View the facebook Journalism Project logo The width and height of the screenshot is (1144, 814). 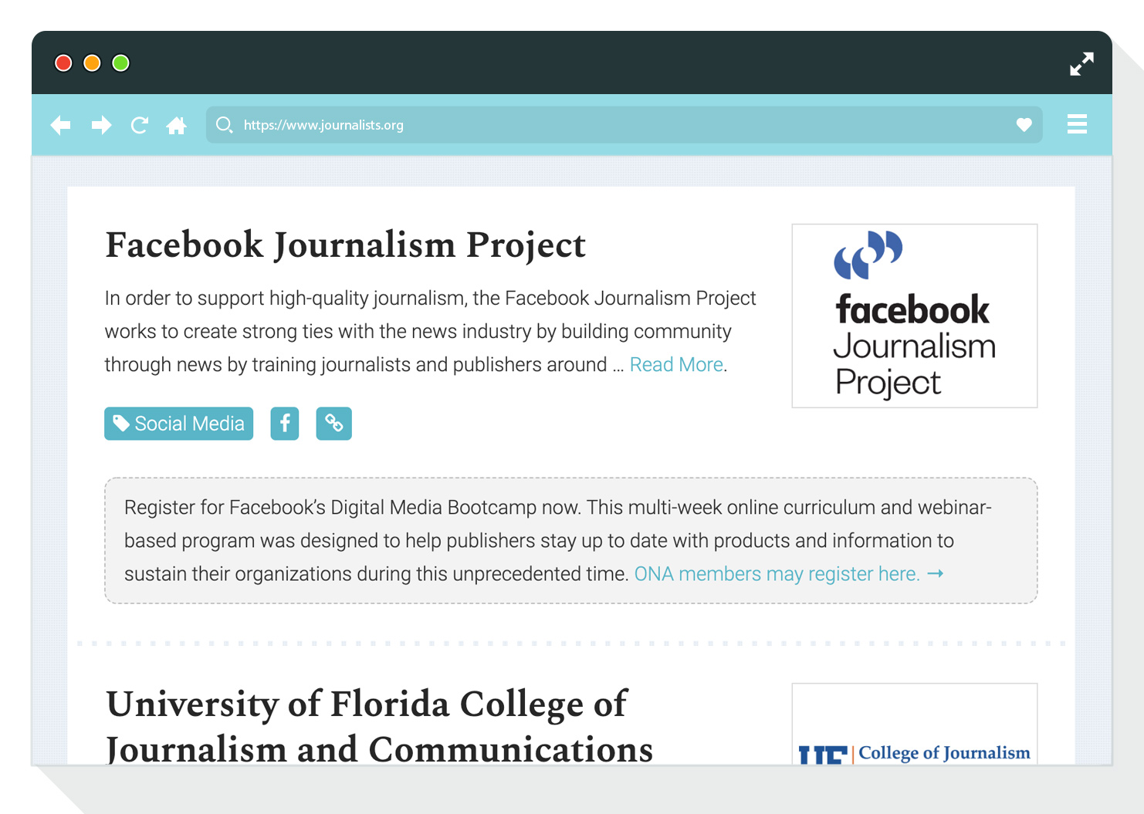[x=915, y=316]
